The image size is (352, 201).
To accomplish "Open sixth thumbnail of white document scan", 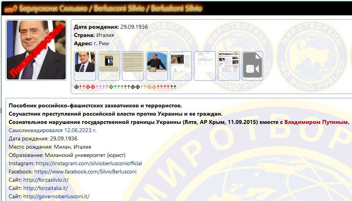I will pos(205,66).
